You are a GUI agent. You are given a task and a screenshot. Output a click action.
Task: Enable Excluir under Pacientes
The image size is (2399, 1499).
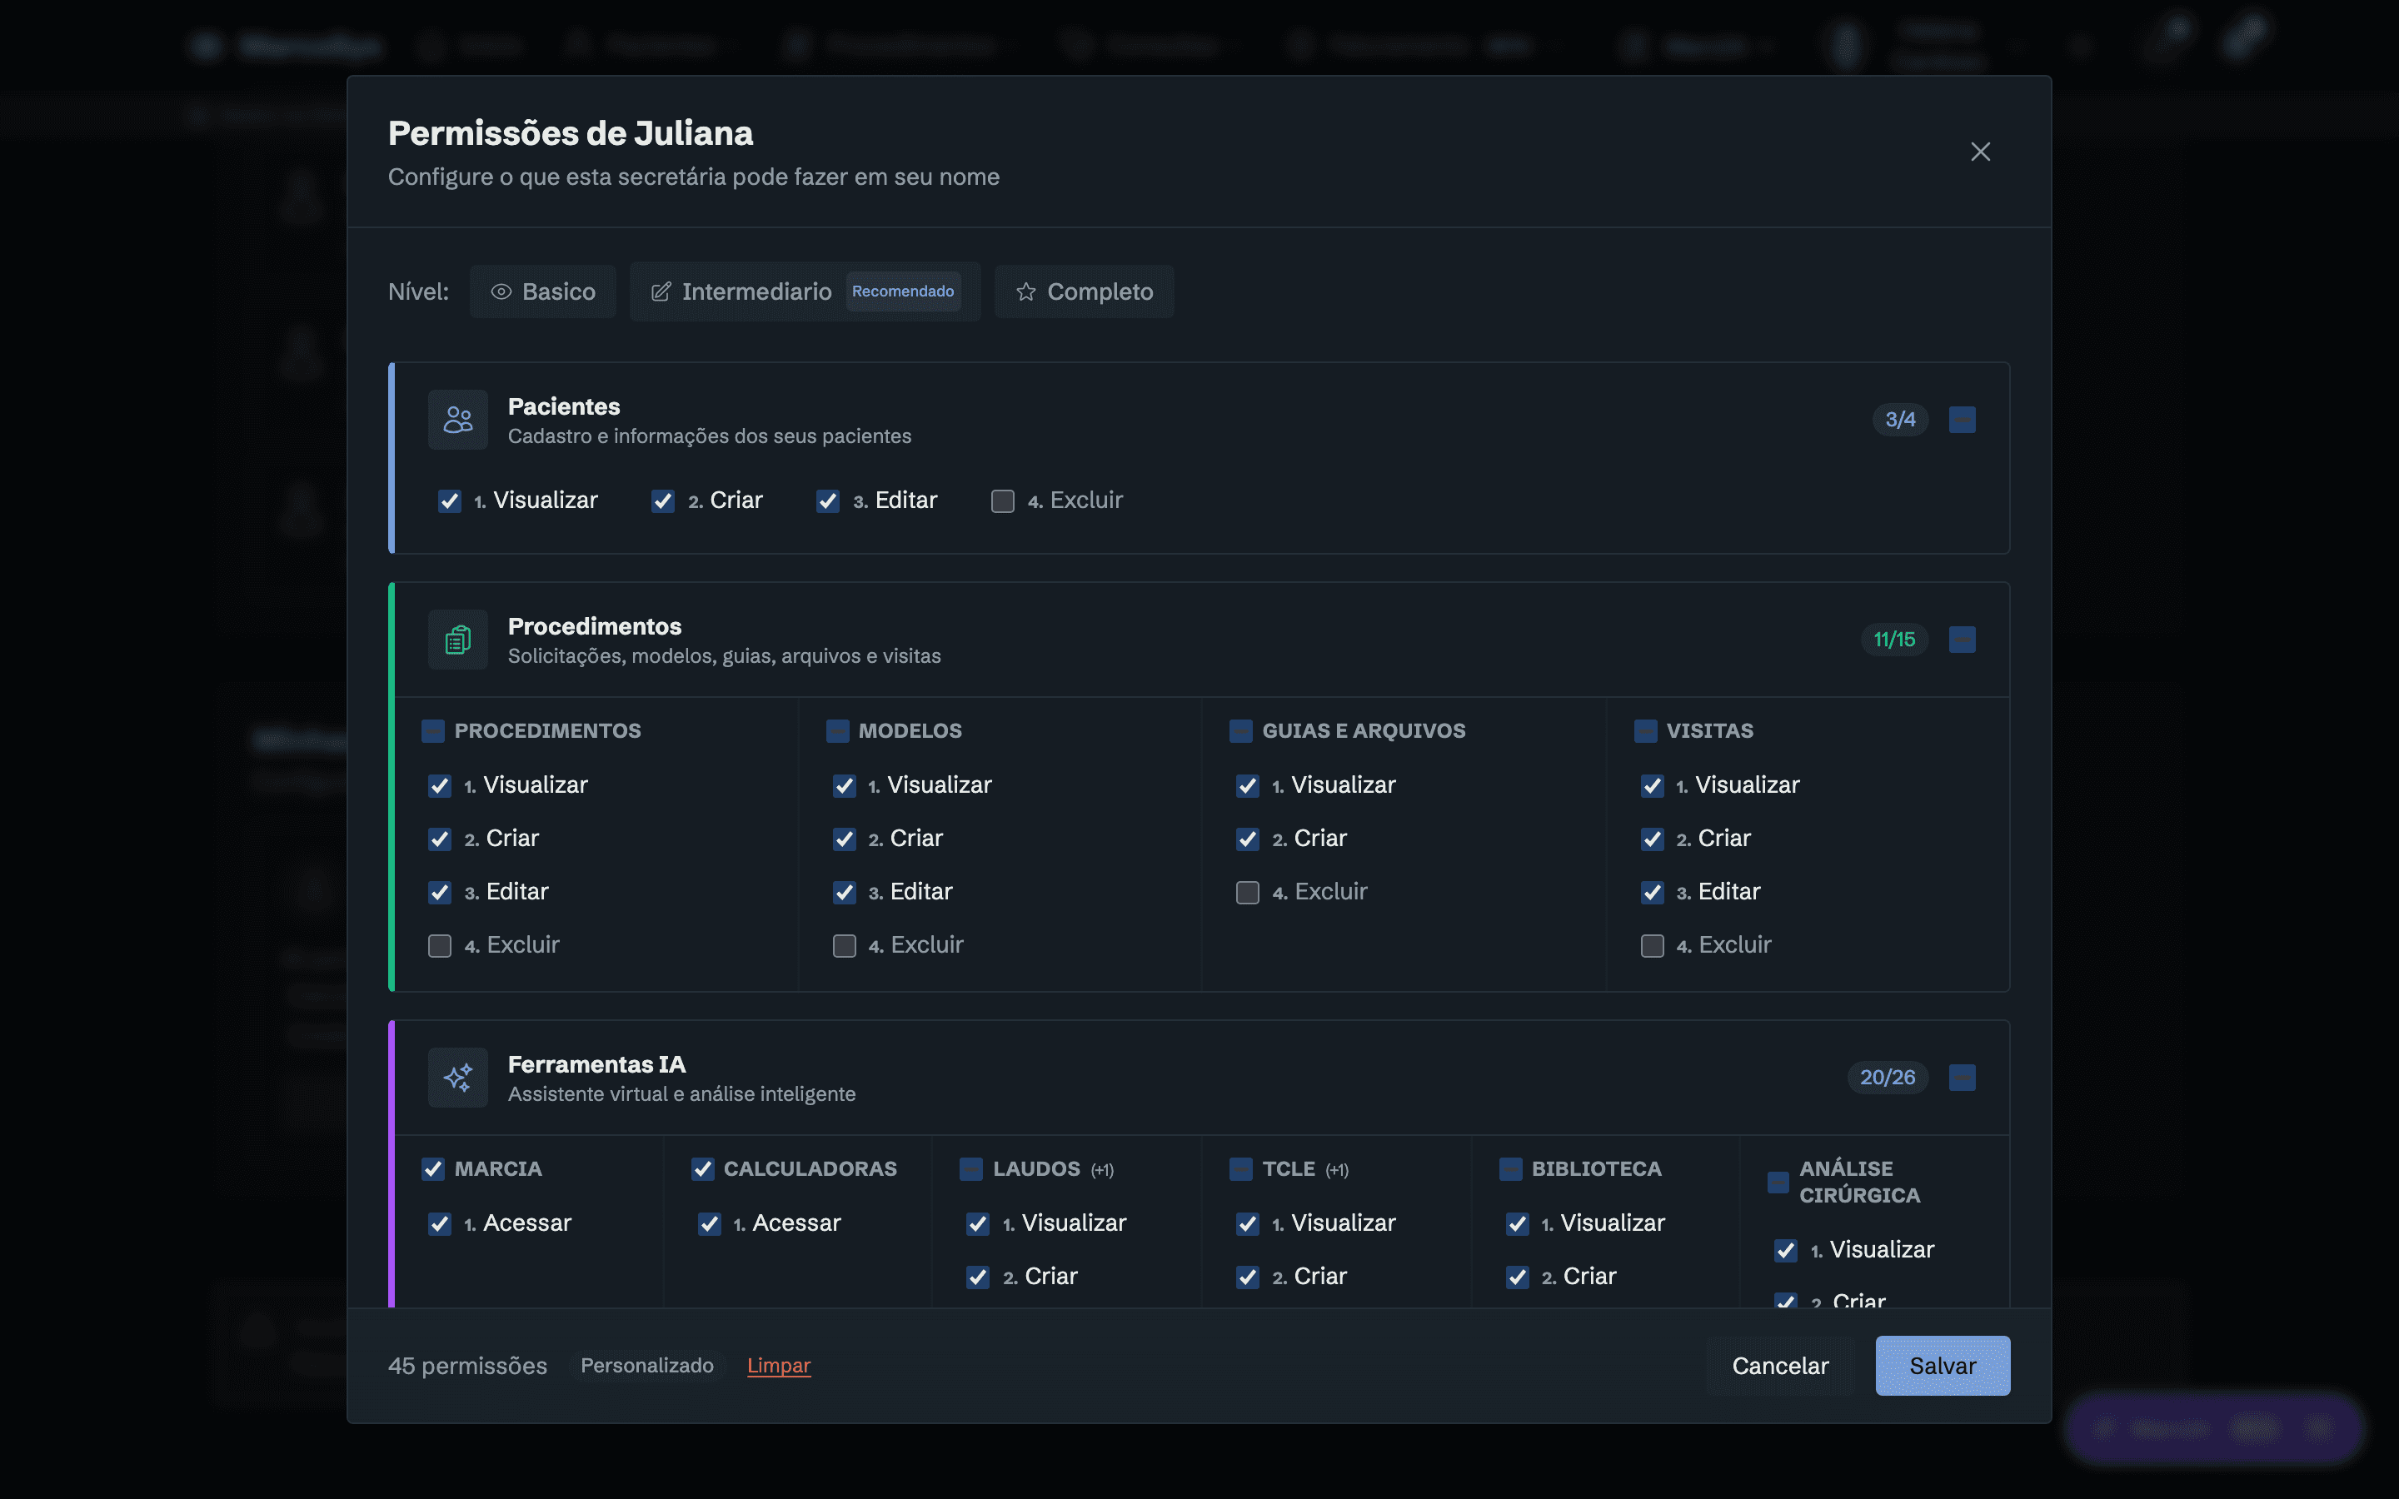(1003, 500)
